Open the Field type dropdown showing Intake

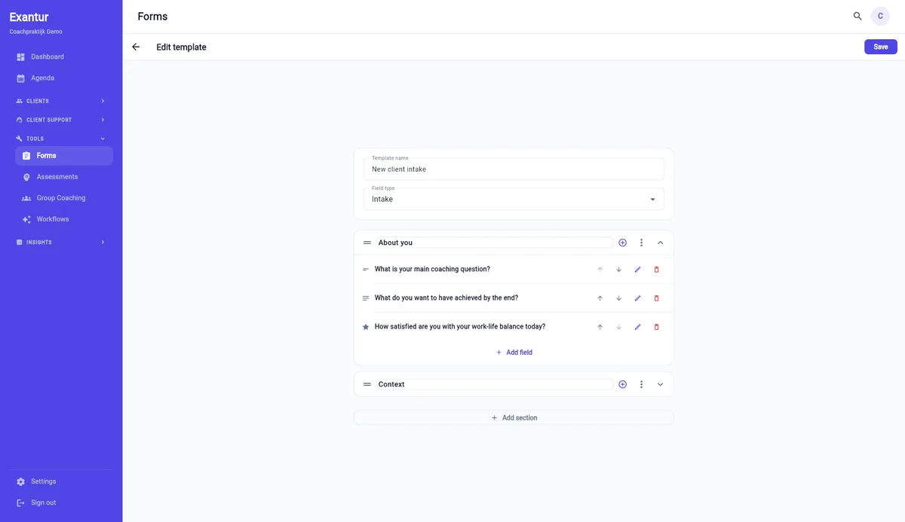[514, 199]
